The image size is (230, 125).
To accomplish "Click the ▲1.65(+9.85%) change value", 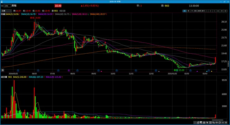I will tap(90, 6).
